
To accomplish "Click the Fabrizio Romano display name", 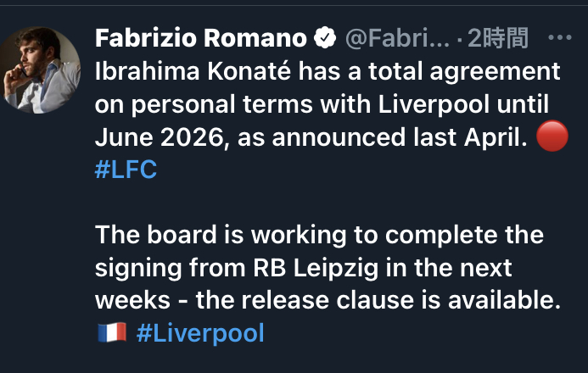I will pos(201,38).
